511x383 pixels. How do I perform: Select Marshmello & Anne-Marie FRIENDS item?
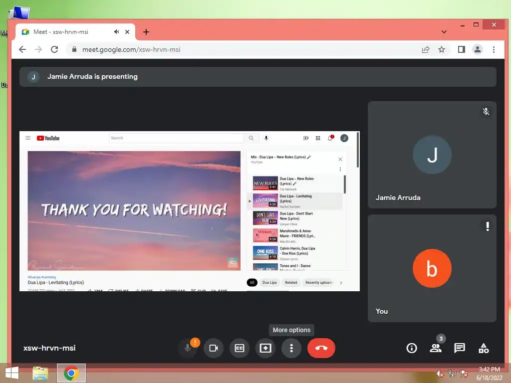pyautogui.click(x=295, y=236)
